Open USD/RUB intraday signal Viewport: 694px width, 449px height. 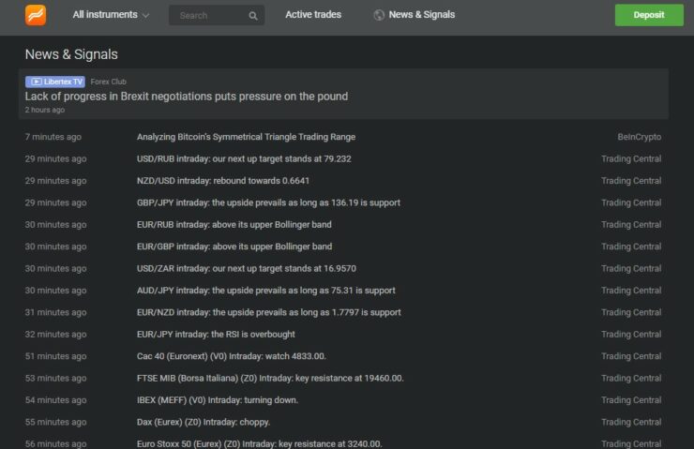244,158
